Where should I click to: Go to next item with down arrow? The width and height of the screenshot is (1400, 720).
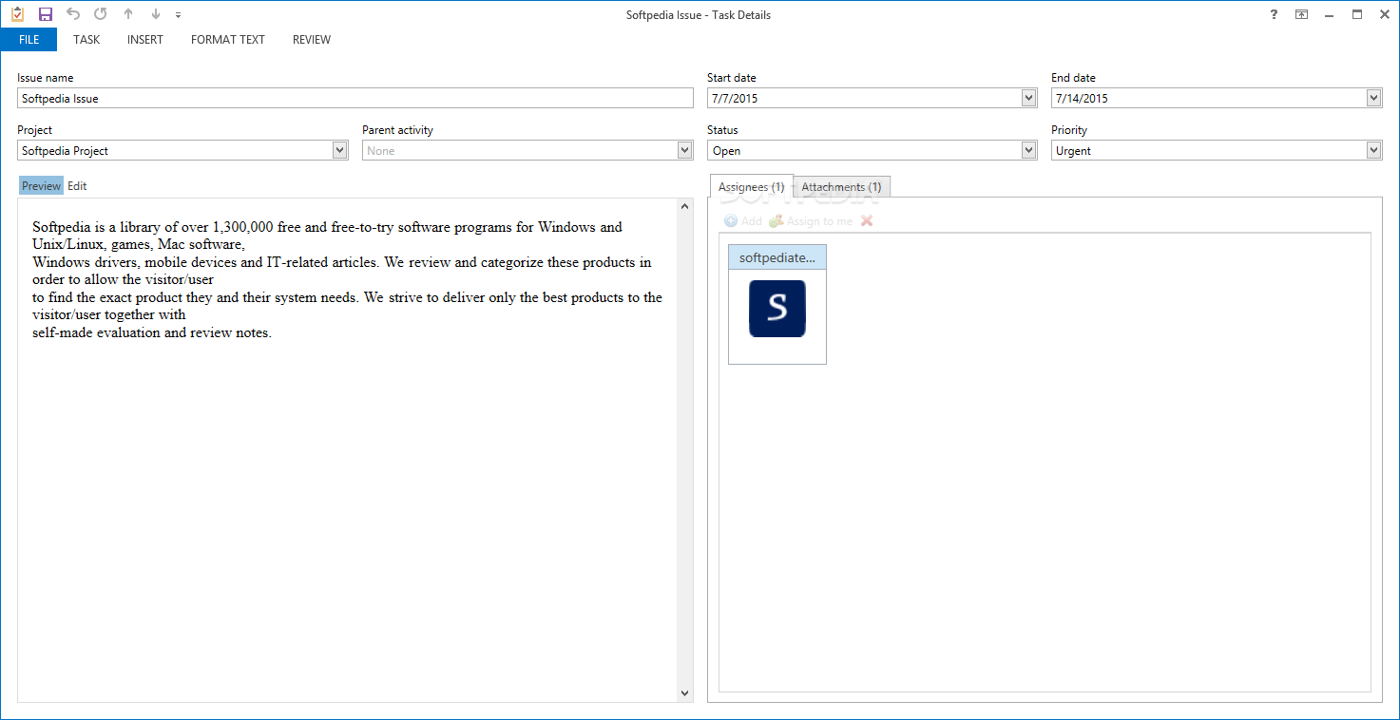coord(156,14)
